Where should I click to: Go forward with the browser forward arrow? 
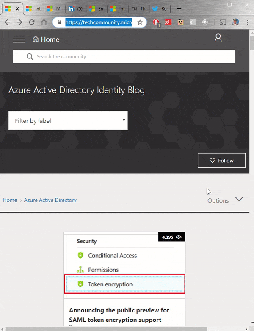19,22
